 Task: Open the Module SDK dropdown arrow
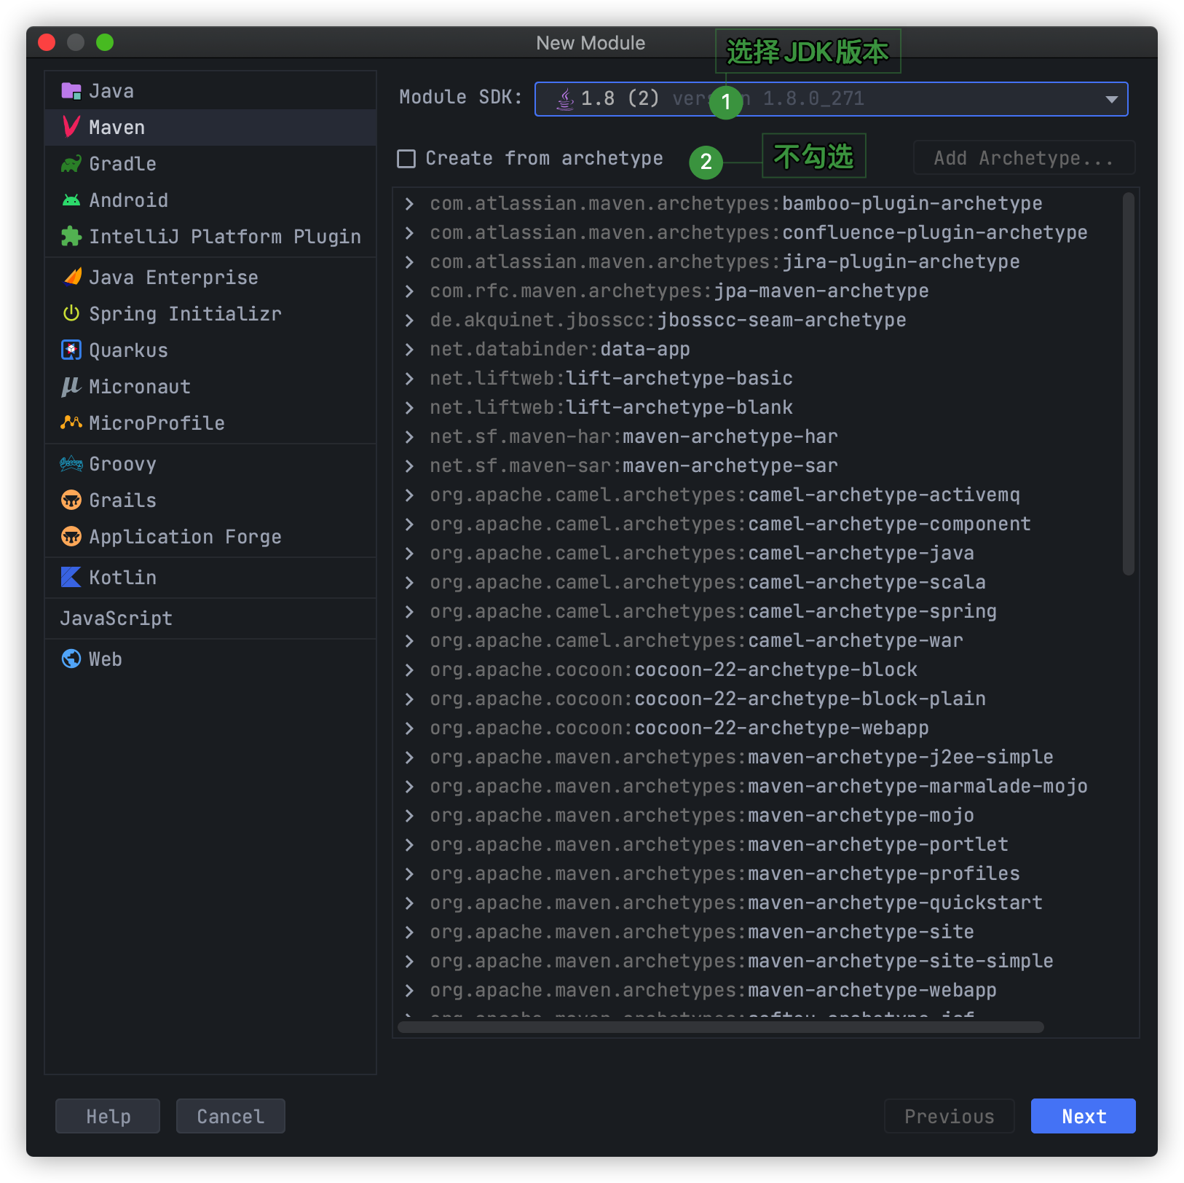point(1111,99)
